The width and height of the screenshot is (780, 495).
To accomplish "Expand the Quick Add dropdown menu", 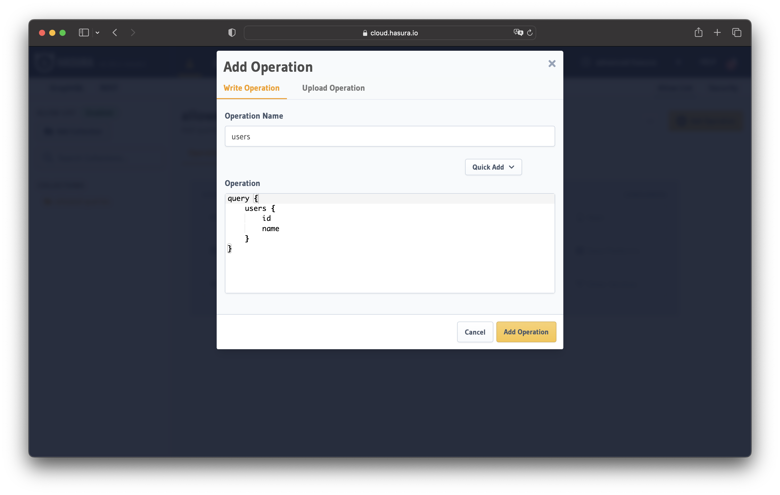I will pos(493,167).
